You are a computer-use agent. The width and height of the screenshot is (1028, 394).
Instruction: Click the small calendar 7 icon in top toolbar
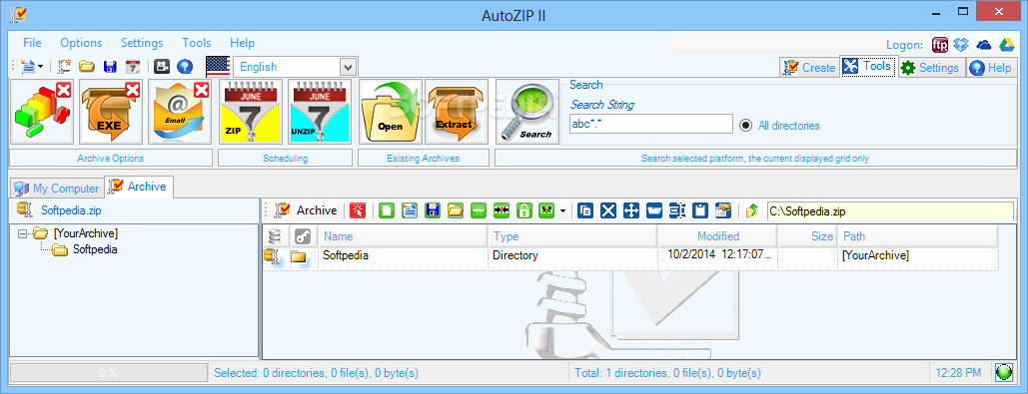coord(133,66)
